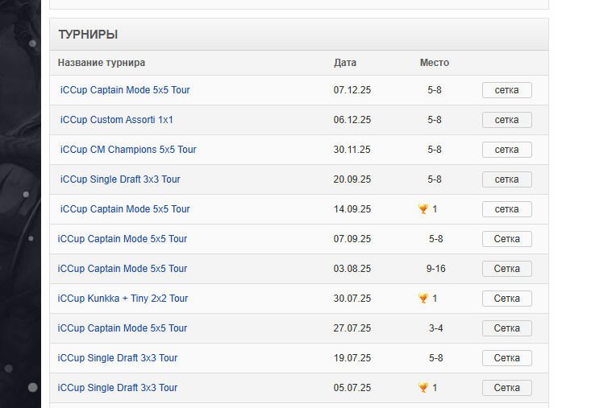This screenshot has height=408, width=612.
Task: Open Сетка bracket for the 27.07.25 tournament
Action: click(506, 328)
